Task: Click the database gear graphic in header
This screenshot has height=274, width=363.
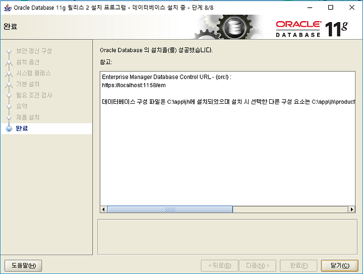Action: [x=235, y=28]
